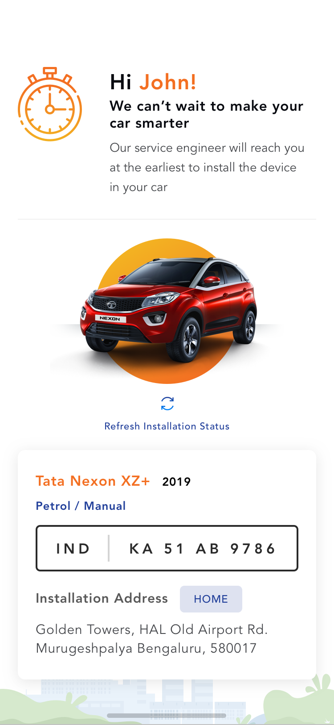Click the NEXON badge on car front
The height and width of the screenshot is (725, 334).
[x=110, y=319]
